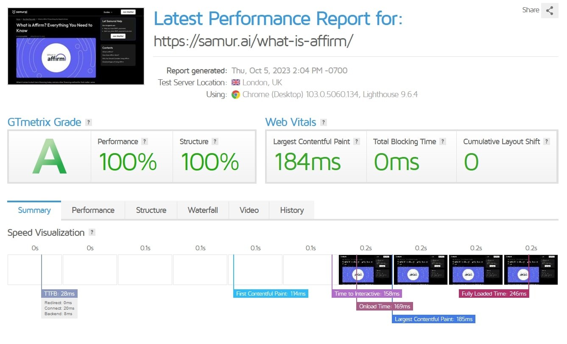Click the 184ms Largest Contentful Paint value
The height and width of the screenshot is (344, 567).
307,162
